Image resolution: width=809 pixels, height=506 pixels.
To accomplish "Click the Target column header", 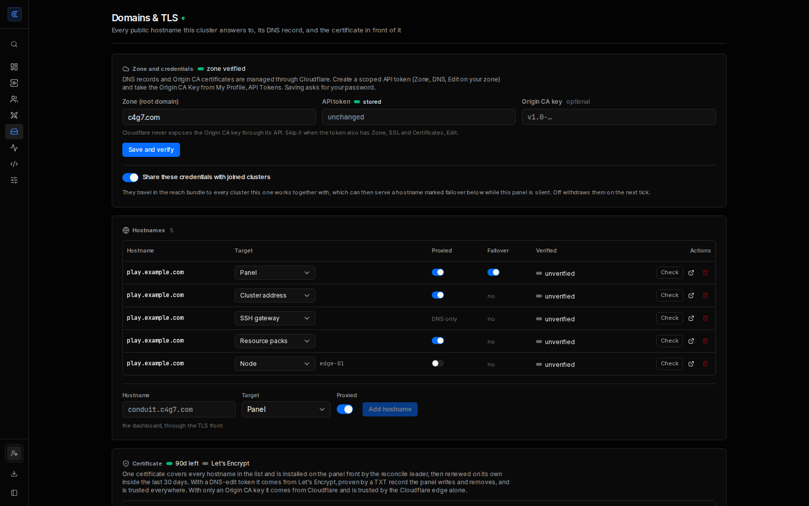I will (244, 250).
